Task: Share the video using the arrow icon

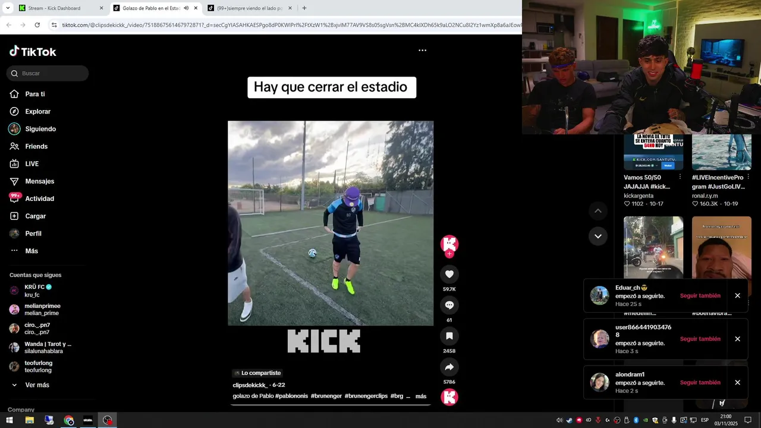Action: [449, 367]
